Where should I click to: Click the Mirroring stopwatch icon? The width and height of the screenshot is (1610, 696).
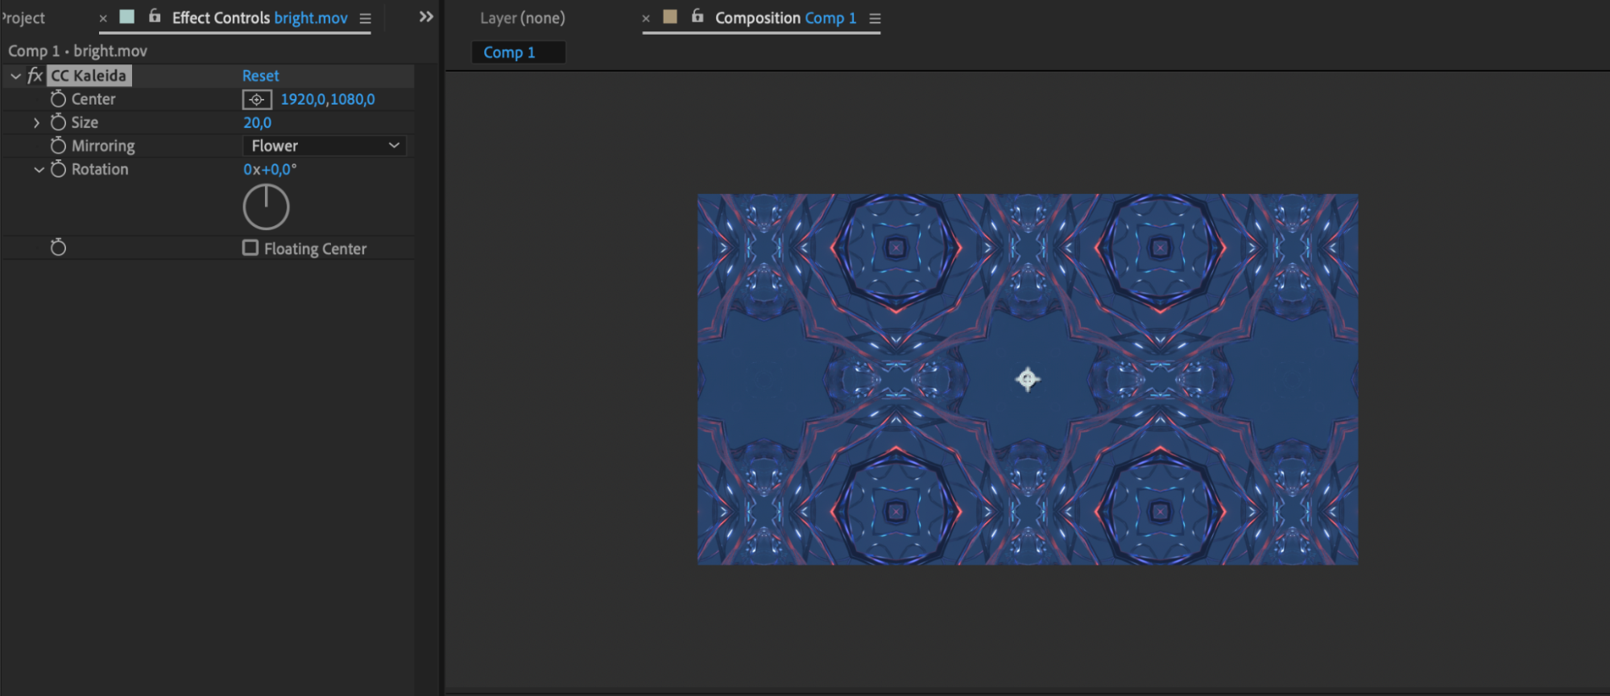coord(58,146)
